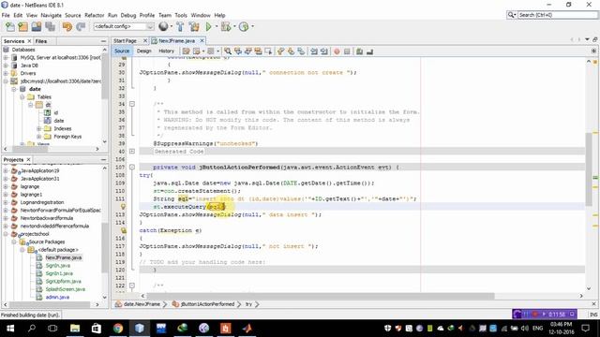The height and width of the screenshot is (337, 600).
Task: Open the Debug Project dropdown arrow
Action: (234, 26)
